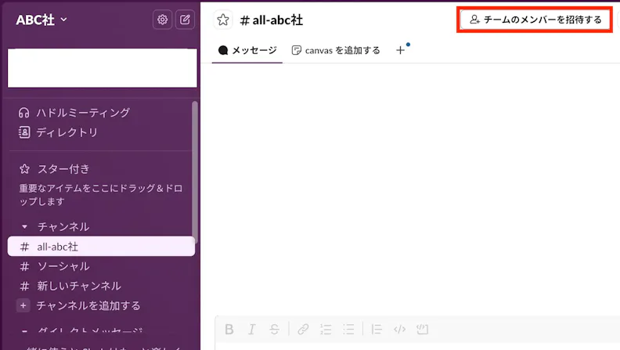
Task: Star the all-abc社 channel
Action: (223, 20)
